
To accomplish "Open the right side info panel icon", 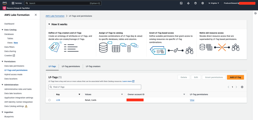I will [x=255, y=13].
